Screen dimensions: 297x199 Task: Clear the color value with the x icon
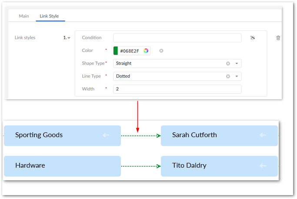click(161, 51)
